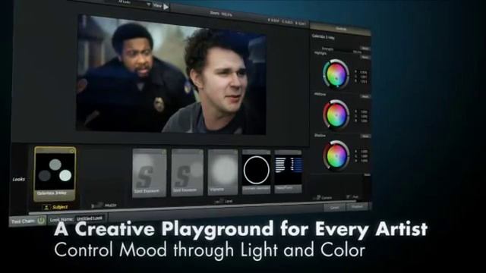Select the Vignette tool card
The height and width of the screenshot is (273, 486).
pos(222,172)
